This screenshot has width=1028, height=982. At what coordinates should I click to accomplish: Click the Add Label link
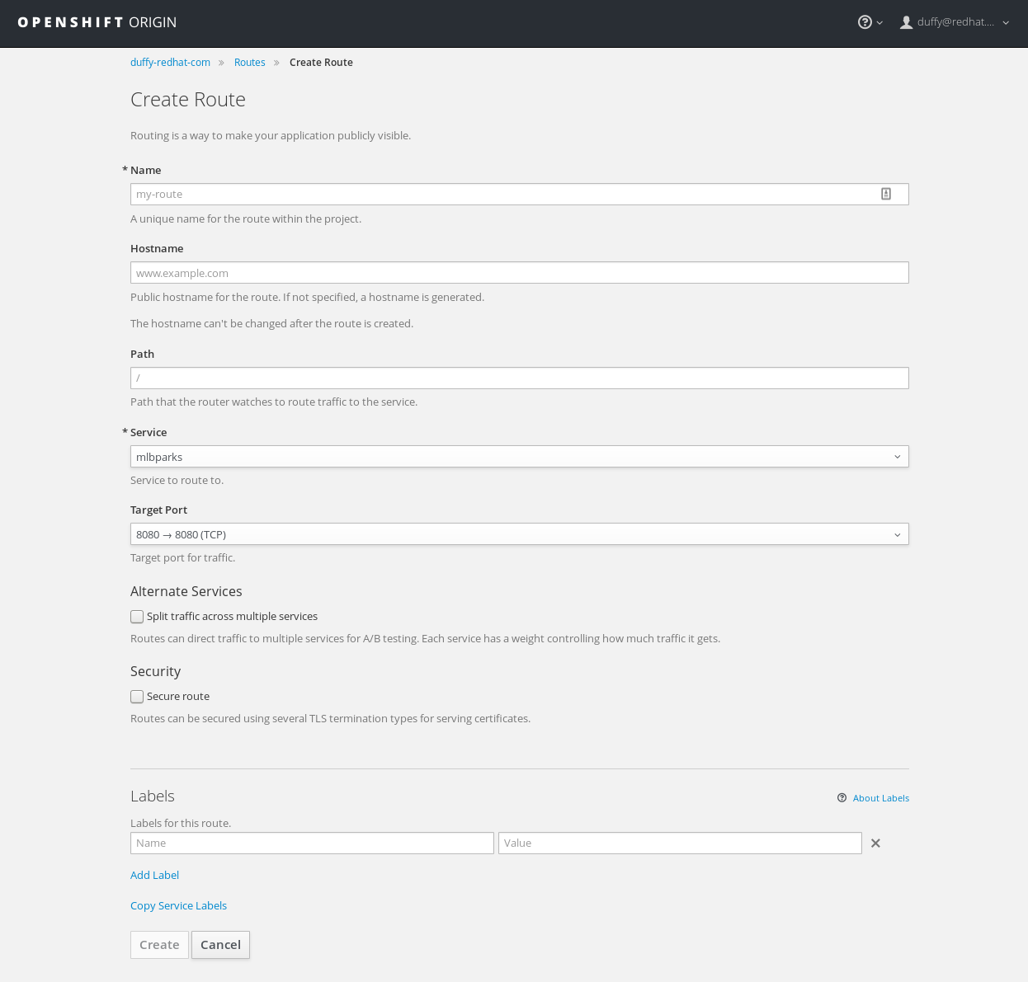click(x=154, y=874)
